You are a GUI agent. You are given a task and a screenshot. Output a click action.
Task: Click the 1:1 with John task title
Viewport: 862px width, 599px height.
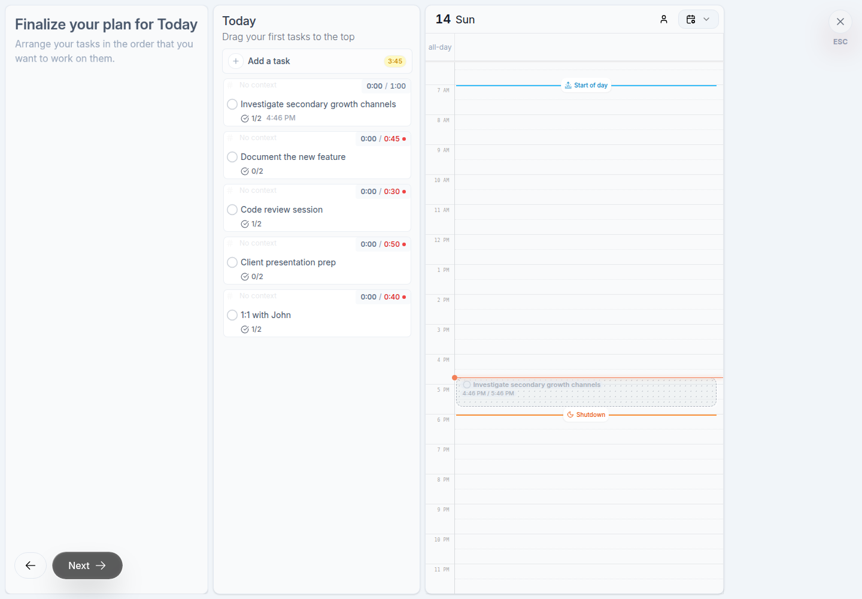[266, 315]
